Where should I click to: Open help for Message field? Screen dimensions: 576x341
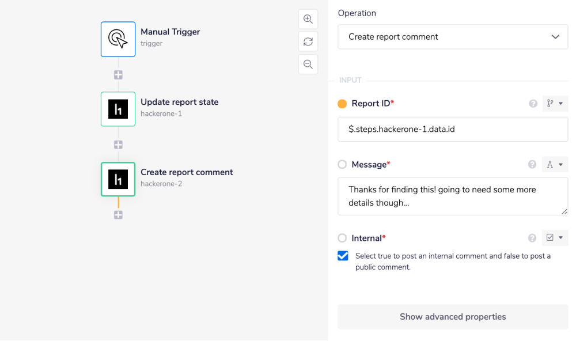click(x=533, y=165)
